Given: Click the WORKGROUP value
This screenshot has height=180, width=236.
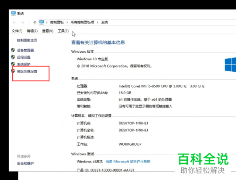Looking at the screenshot, I should 130,144.
